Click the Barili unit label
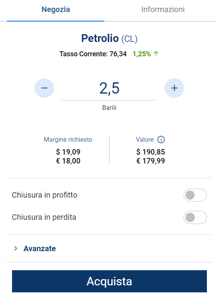Viewport: 217px width, 297px height. click(109, 108)
